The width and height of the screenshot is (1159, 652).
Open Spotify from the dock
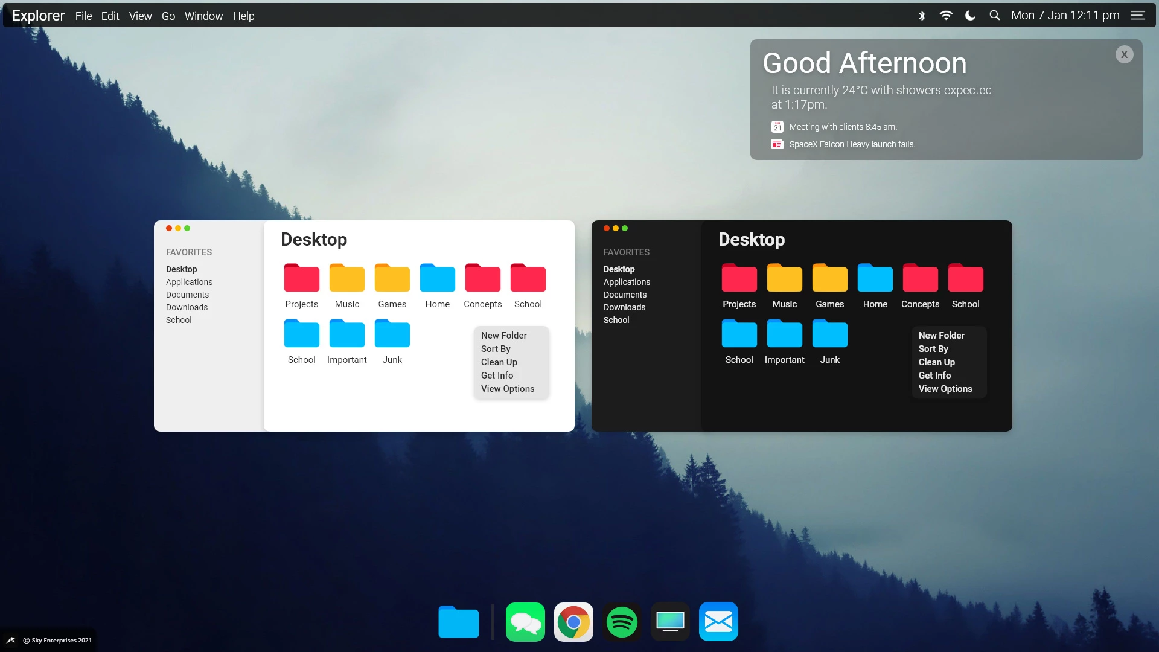tap(622, 622)
